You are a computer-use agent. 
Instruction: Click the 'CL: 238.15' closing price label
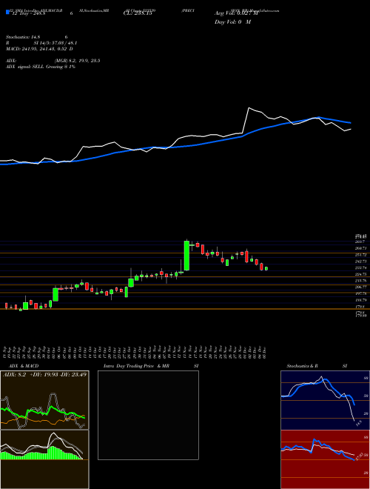[x=138, y=13]
